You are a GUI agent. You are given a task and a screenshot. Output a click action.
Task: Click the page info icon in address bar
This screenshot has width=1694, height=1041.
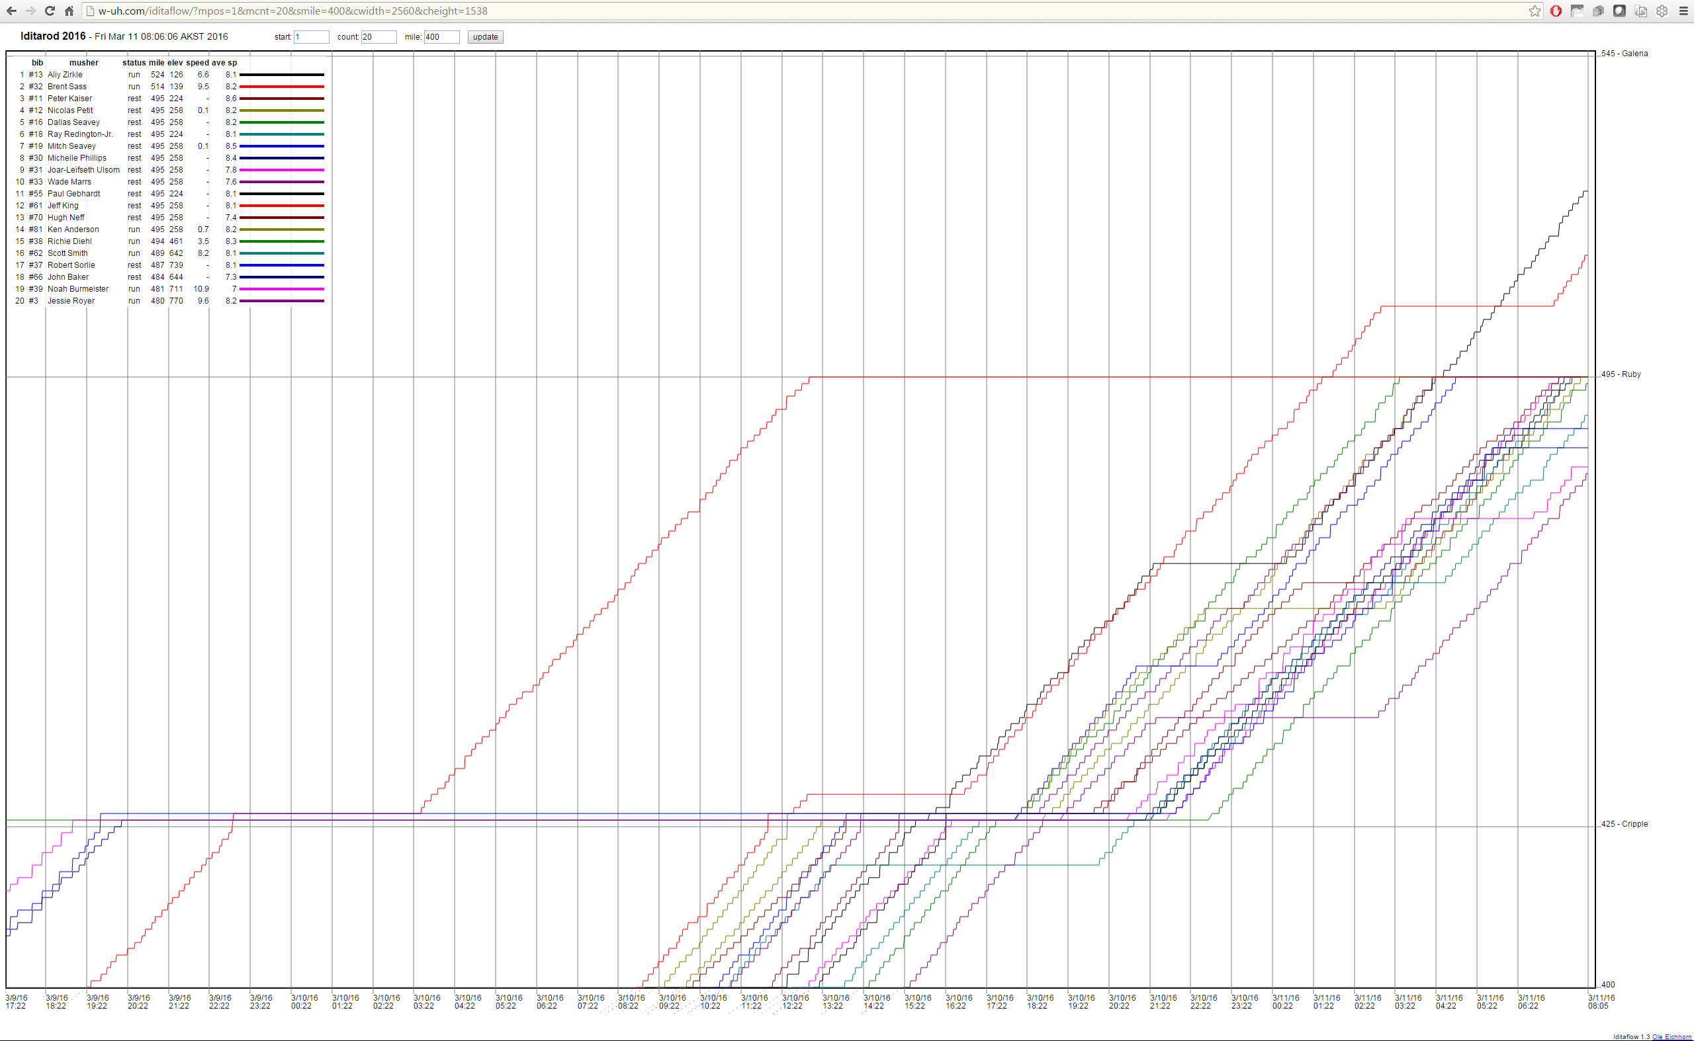pyautogui.click(x=89, y=11)
